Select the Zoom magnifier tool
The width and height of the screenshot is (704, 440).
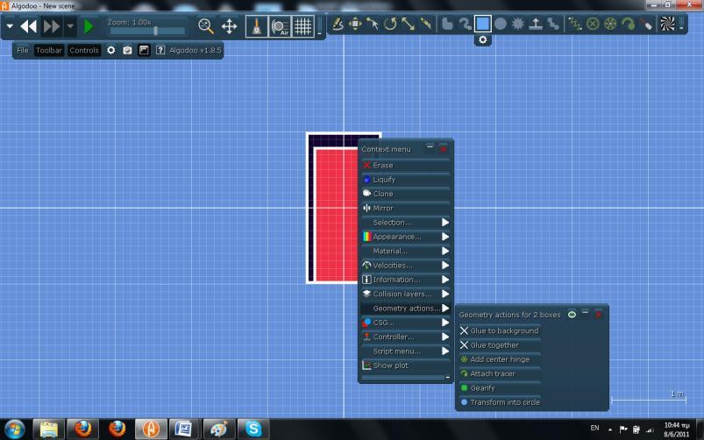tap(206, 26)
